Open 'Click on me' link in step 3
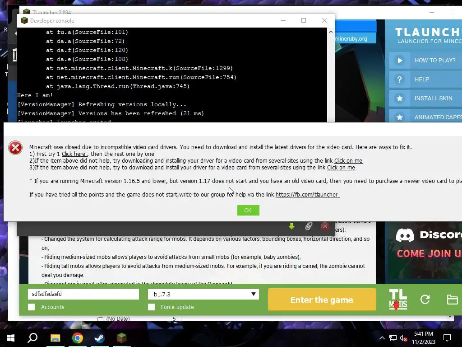This screenshot has height=347, width=462. (341, 168)
